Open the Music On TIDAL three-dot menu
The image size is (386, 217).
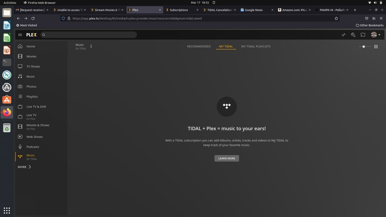pos(91,46)
